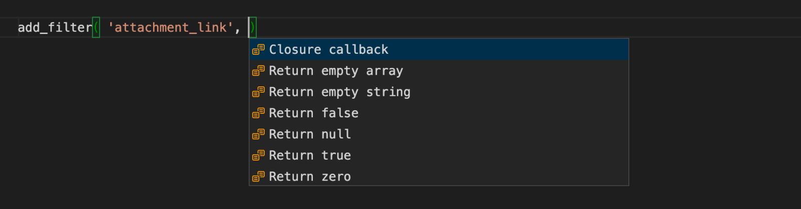
Task: Click the comma after 'attachment_link'
Action: 237,29
